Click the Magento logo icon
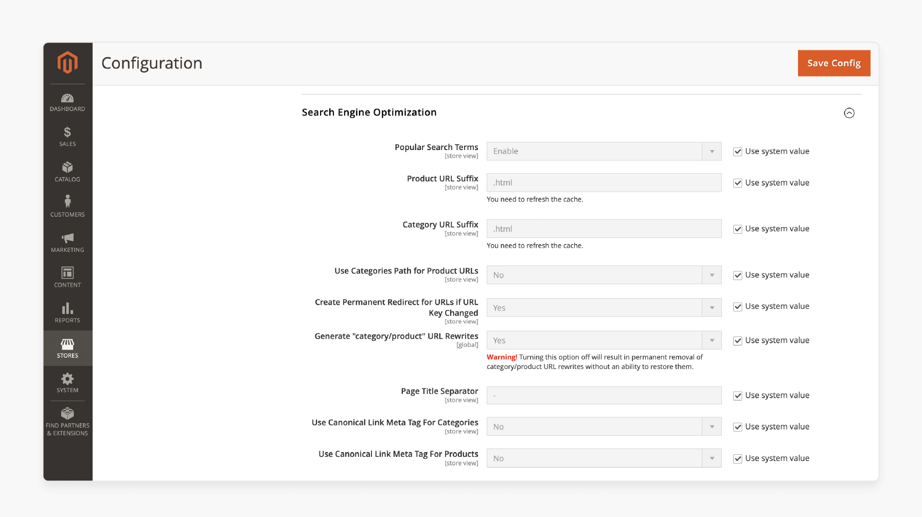922x517 pixels. (x=67, y=63)
